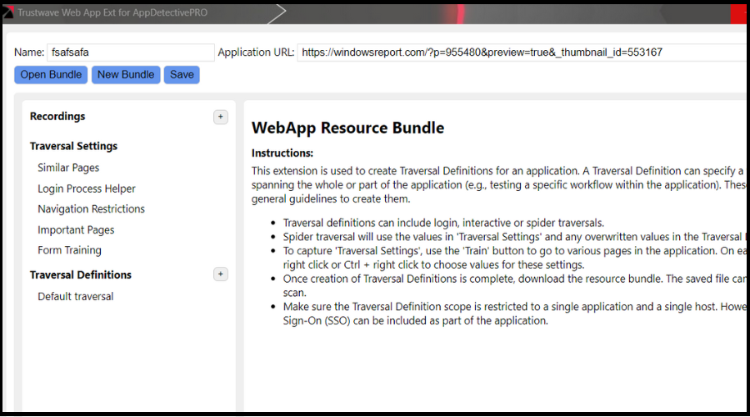
Task: Select Navigation Restrictions
Action: 92,209
